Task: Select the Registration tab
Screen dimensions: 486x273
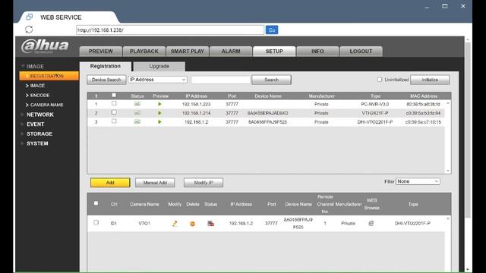Action: pyautogui.click(x=106, y=66)
